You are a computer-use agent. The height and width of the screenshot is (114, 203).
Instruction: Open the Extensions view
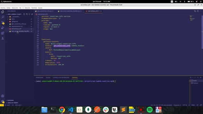pyautogui.click(x=3, y=33)
